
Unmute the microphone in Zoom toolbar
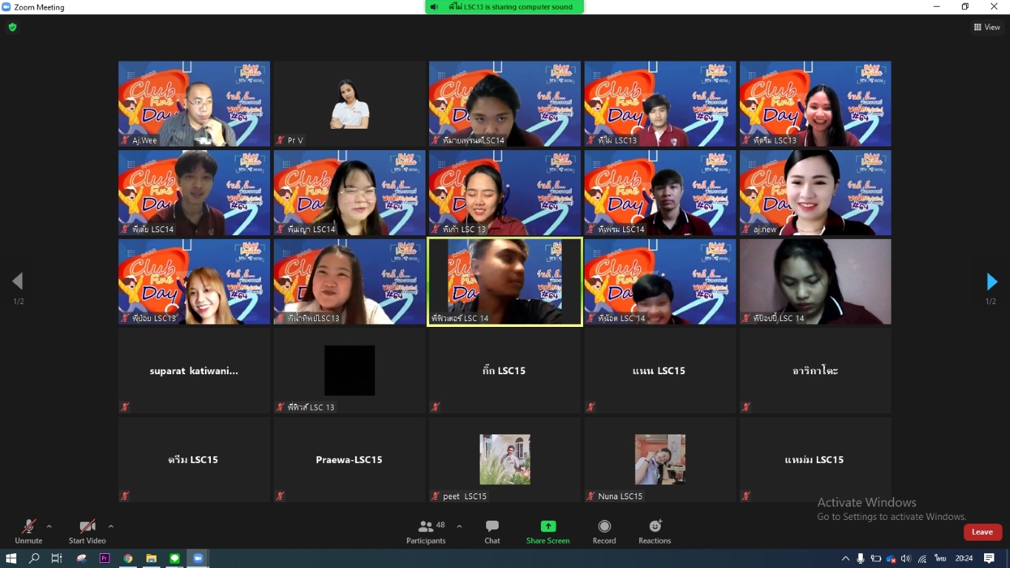click(28, 531)
